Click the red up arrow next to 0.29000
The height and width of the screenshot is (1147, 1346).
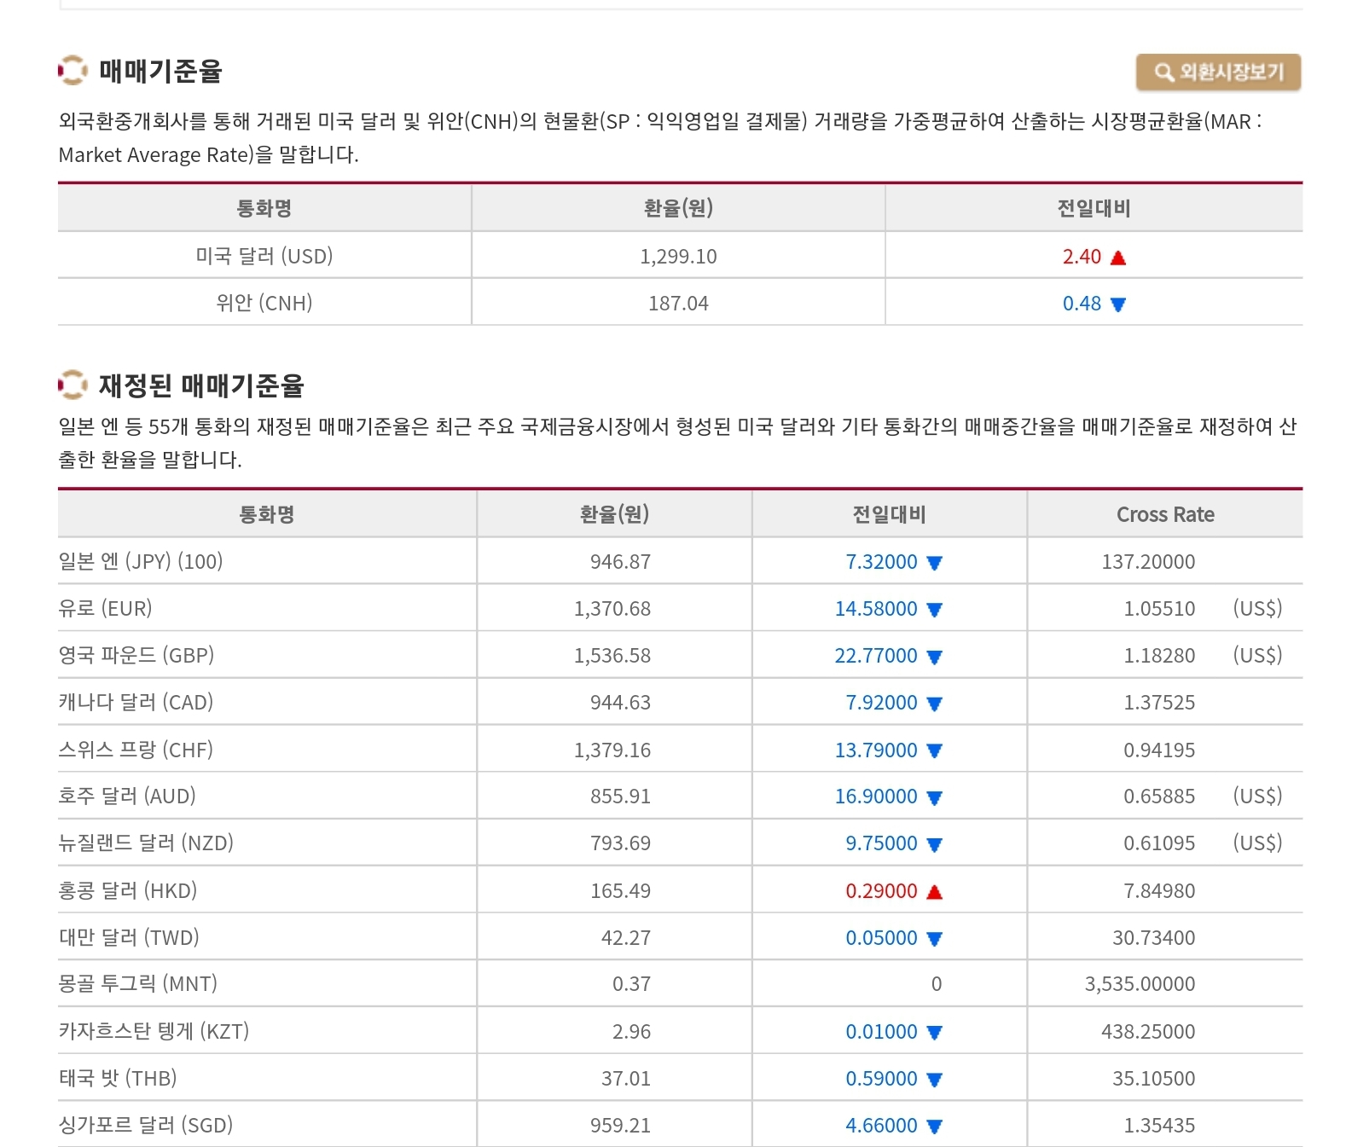pos(934,892)
